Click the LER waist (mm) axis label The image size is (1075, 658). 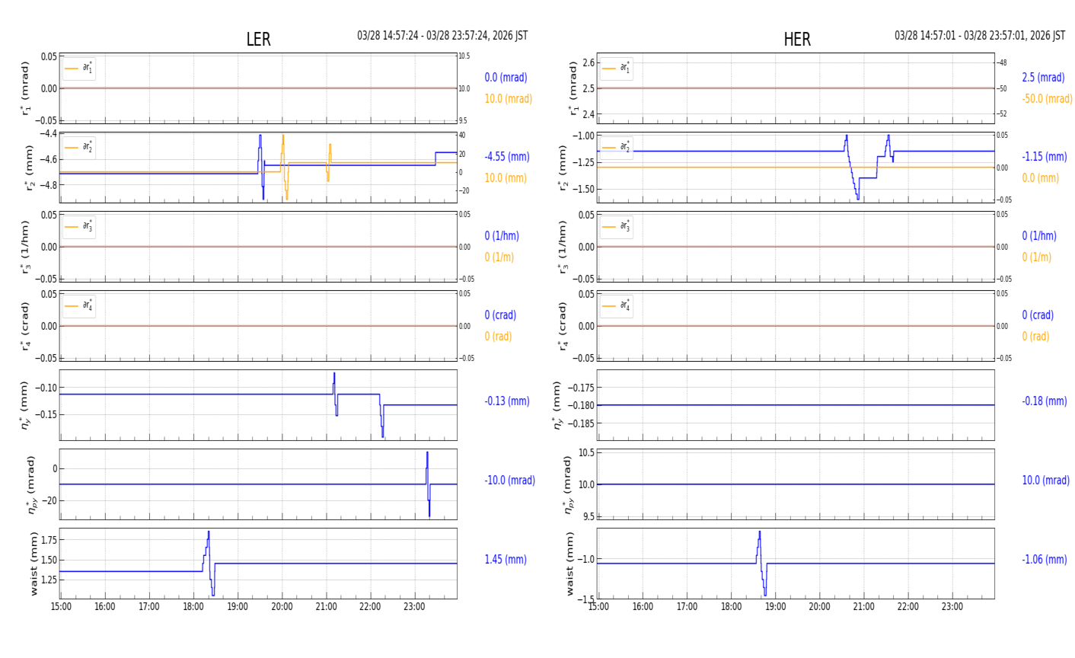coord(34,564)
